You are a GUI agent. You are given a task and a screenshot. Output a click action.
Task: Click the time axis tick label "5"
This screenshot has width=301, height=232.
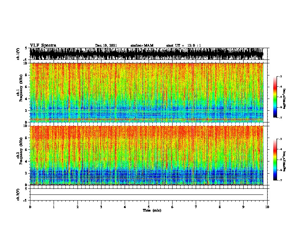tap(149, 207)
